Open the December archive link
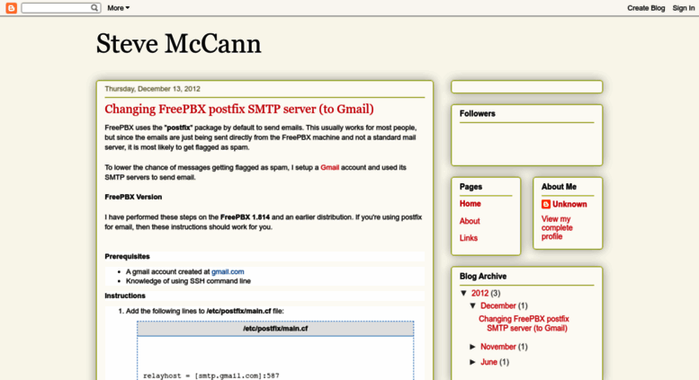 tap(498, 305)
